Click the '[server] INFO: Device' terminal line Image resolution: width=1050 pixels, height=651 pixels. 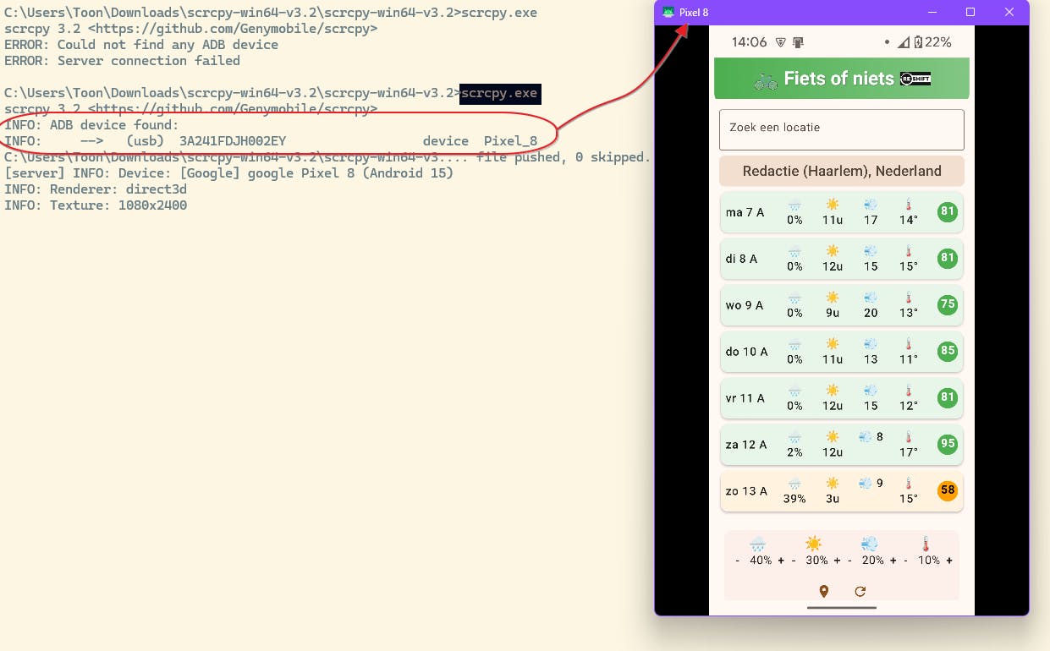click(x=228, y=173)
